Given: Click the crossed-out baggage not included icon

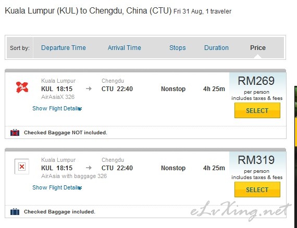Looking at the screenshot, I should click(15, 132).
